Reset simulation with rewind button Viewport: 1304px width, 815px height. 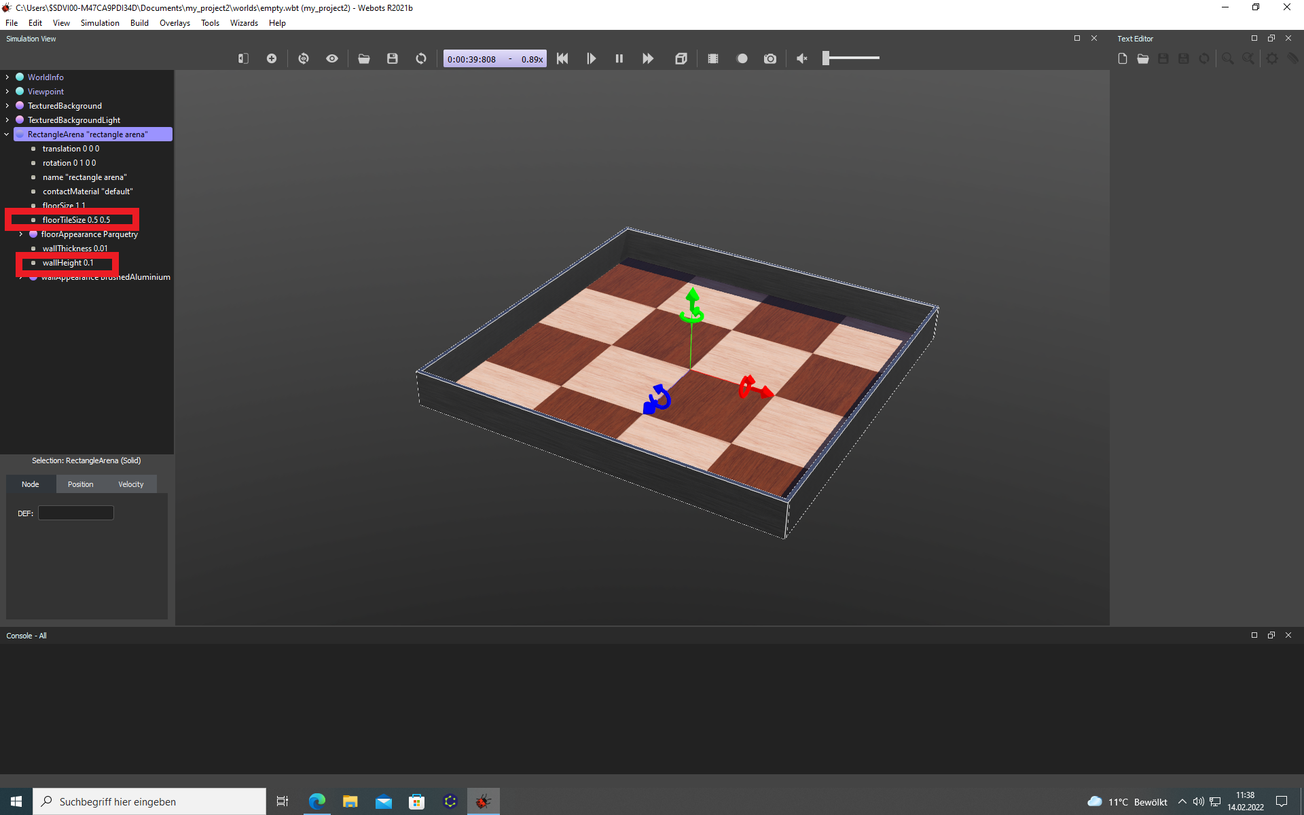point(562,58)
